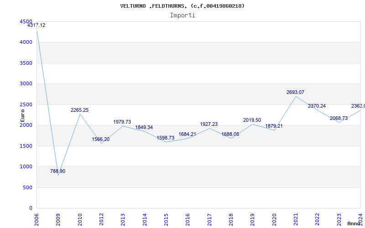Screen dimensions: 365x228
Task: Click y-axis tick label 1500
Action: coord(26,146)
